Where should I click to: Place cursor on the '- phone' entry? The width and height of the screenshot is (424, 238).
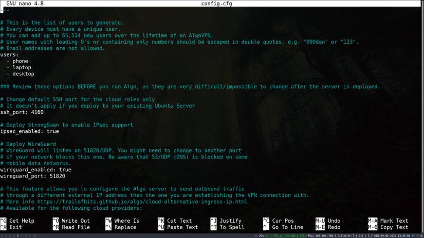(17, 61)
